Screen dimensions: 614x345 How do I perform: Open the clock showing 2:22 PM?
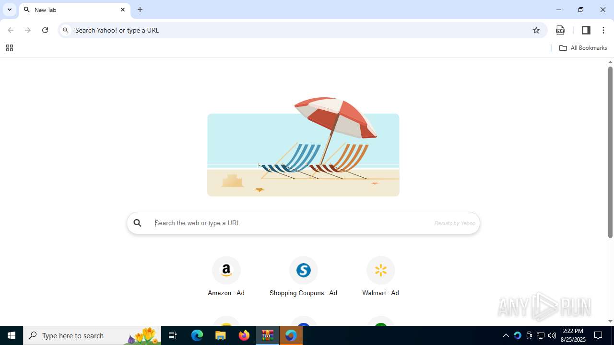[573, 335]
